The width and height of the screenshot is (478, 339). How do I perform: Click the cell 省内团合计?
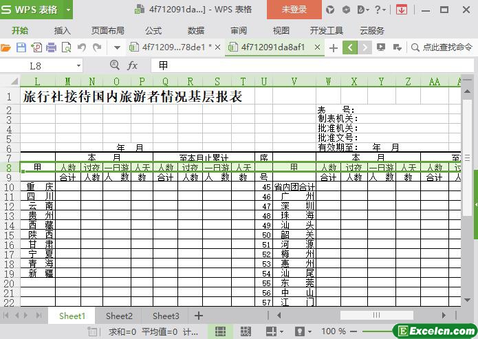(294, 187)
